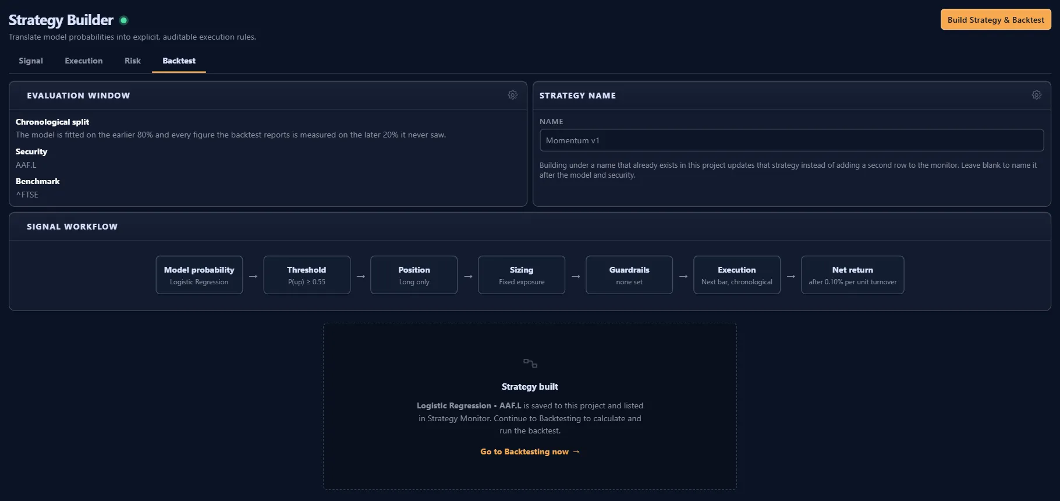Screen dimensions: 1060x501
Task: Click Build Strategy & Backtest button
Action: [x=995, y=20]
